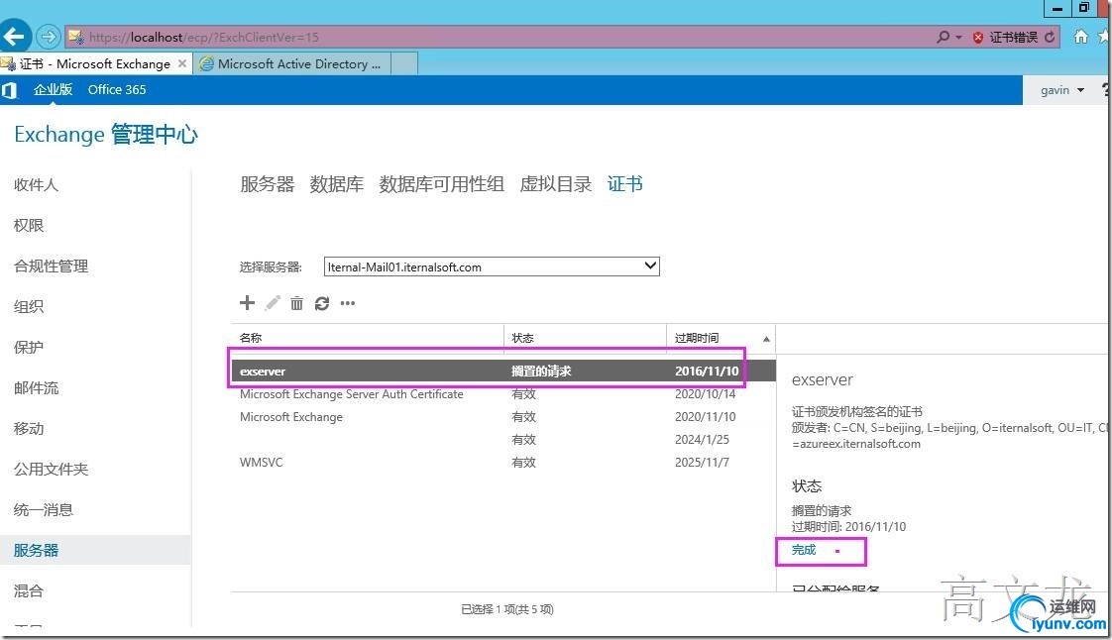Click expiry date 2020/10/14 cell

click(706, 394)
